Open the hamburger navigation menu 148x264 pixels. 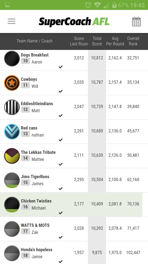click(12, 21)
